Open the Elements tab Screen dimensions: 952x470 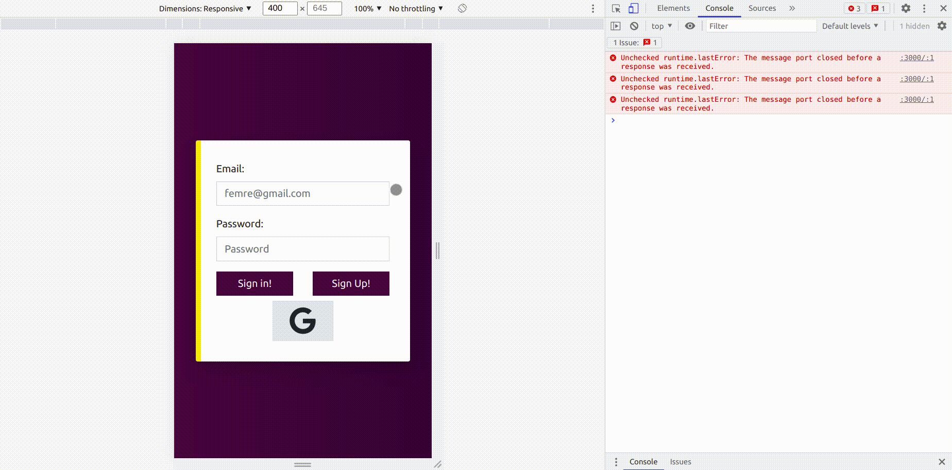673,8
